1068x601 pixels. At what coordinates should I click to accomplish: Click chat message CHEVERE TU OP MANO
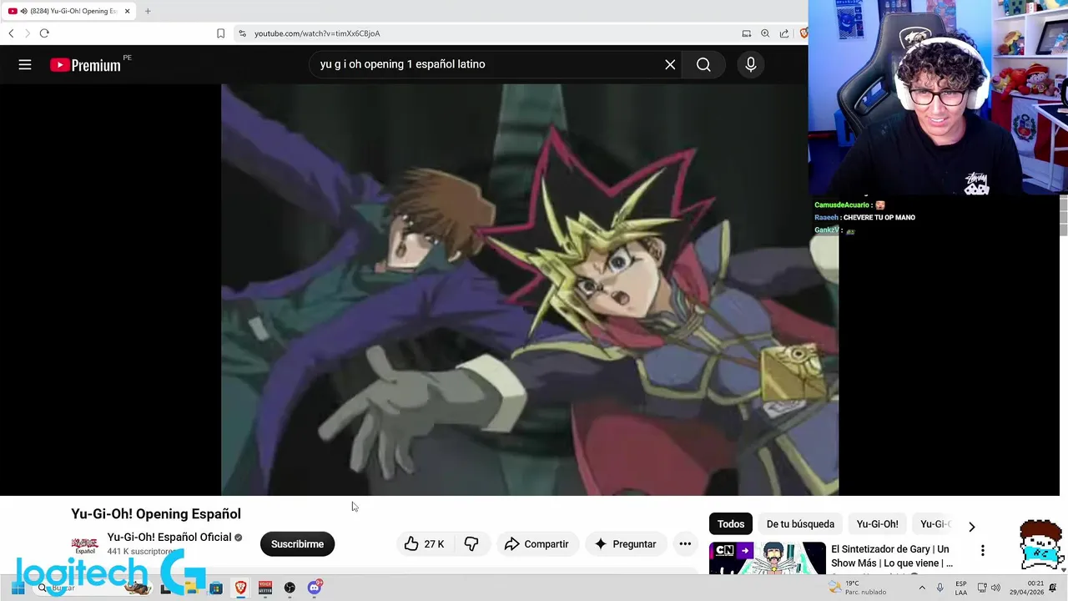pos(879,218)
